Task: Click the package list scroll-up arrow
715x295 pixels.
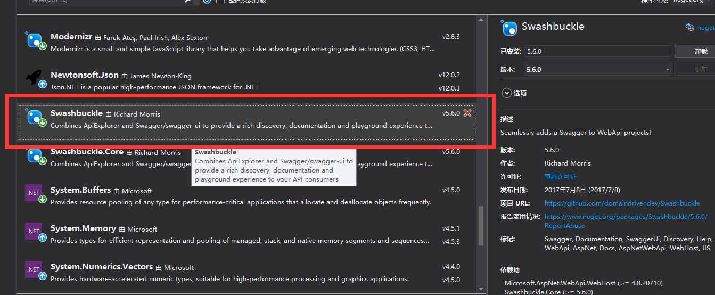Action: click(x=481, y=20)
